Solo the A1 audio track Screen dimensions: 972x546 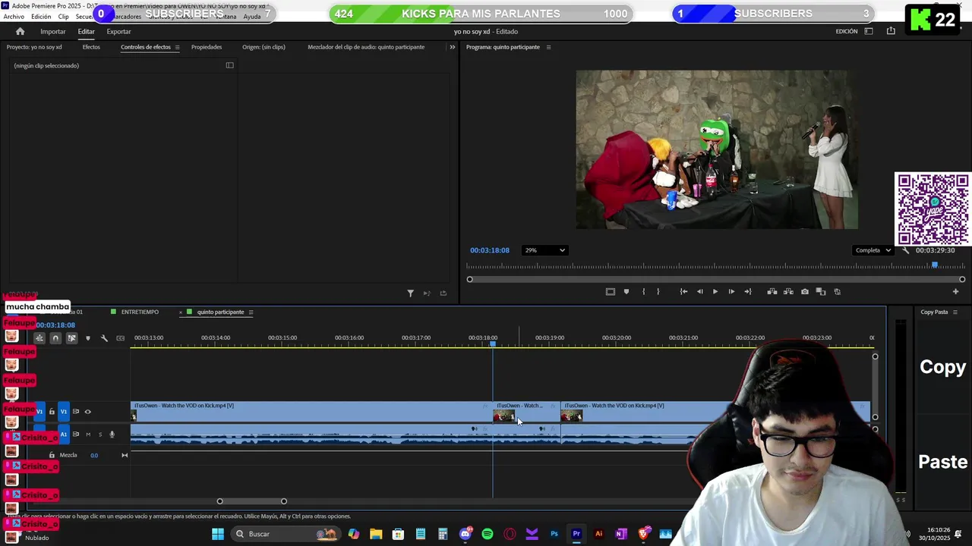coord(99,435)
